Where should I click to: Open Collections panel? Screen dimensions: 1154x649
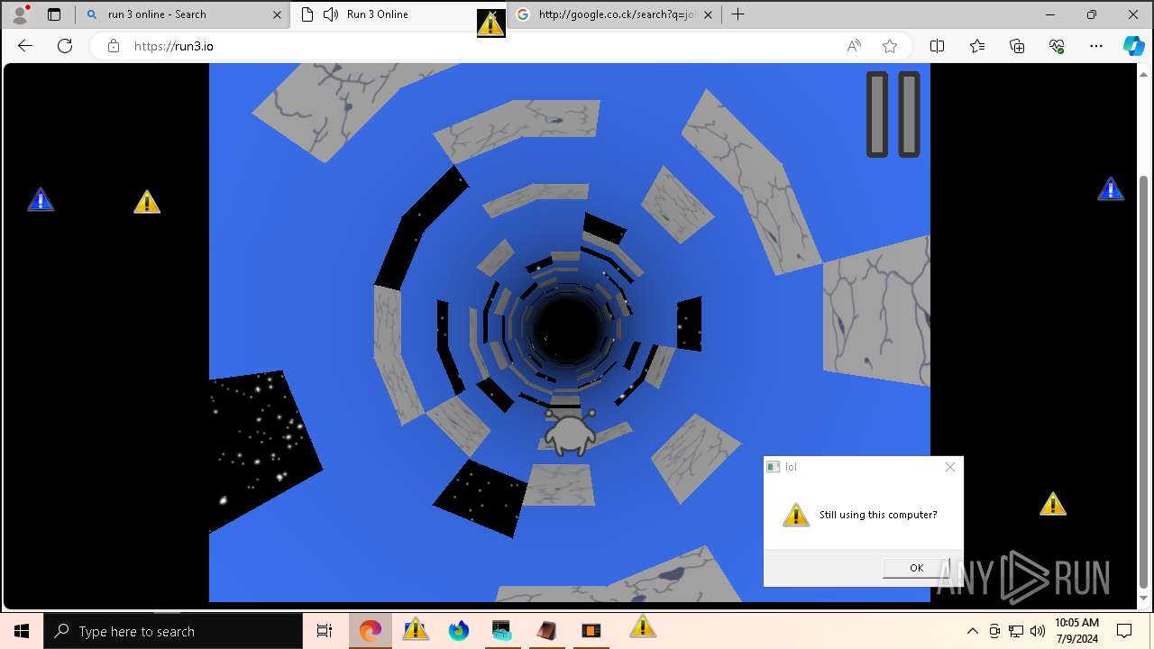coord(1017,46)
